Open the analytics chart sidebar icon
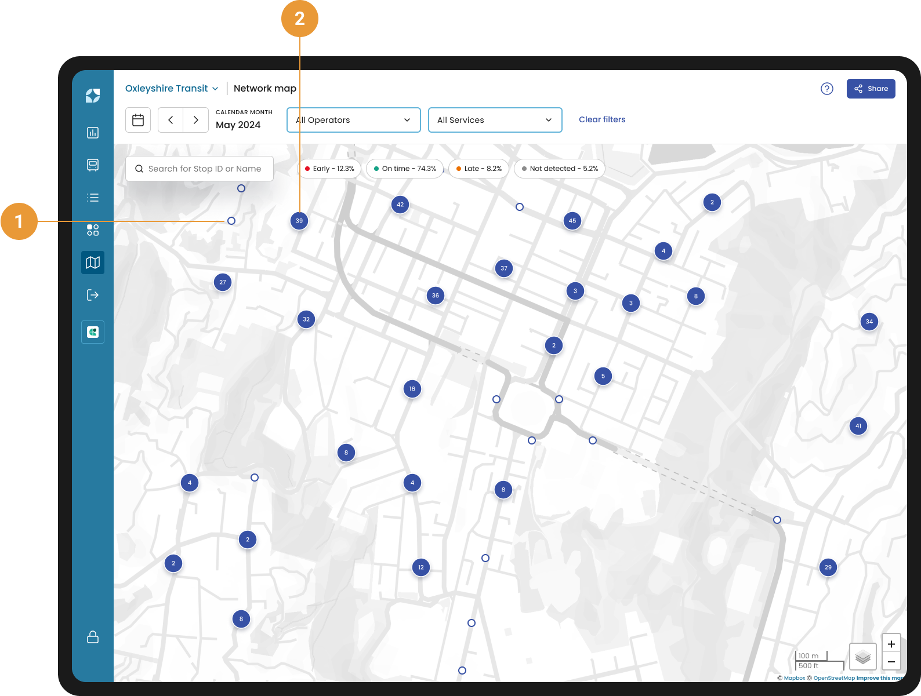Screen dimensions: 921x696 [x=93, y=133]
